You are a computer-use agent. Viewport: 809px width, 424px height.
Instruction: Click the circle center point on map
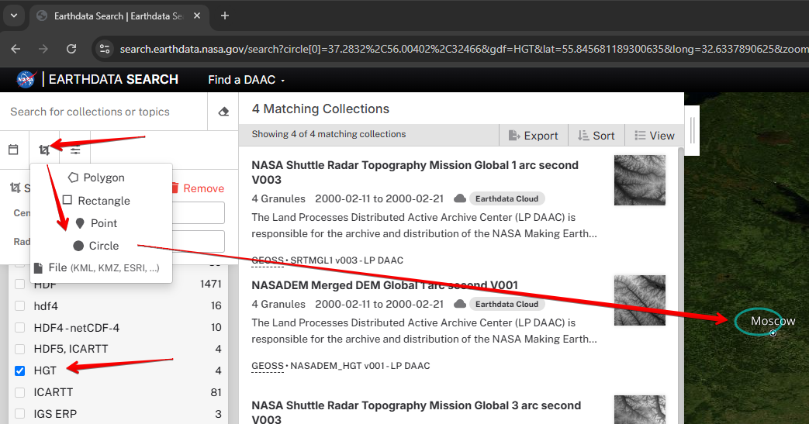tap(773, 333)
